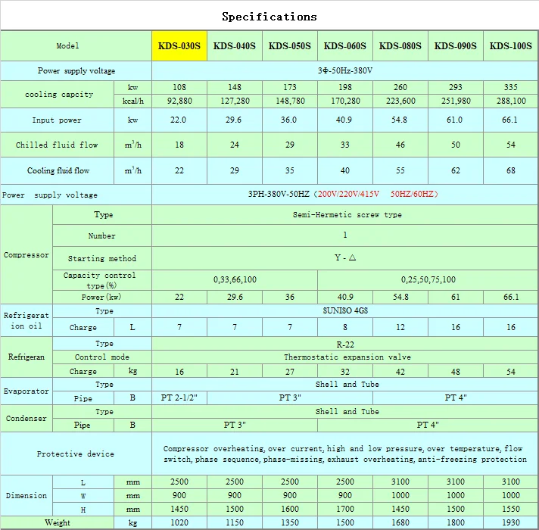Click the Compressor row label
539x530 pixels.
pyautogui.click(x=26, y=254)
